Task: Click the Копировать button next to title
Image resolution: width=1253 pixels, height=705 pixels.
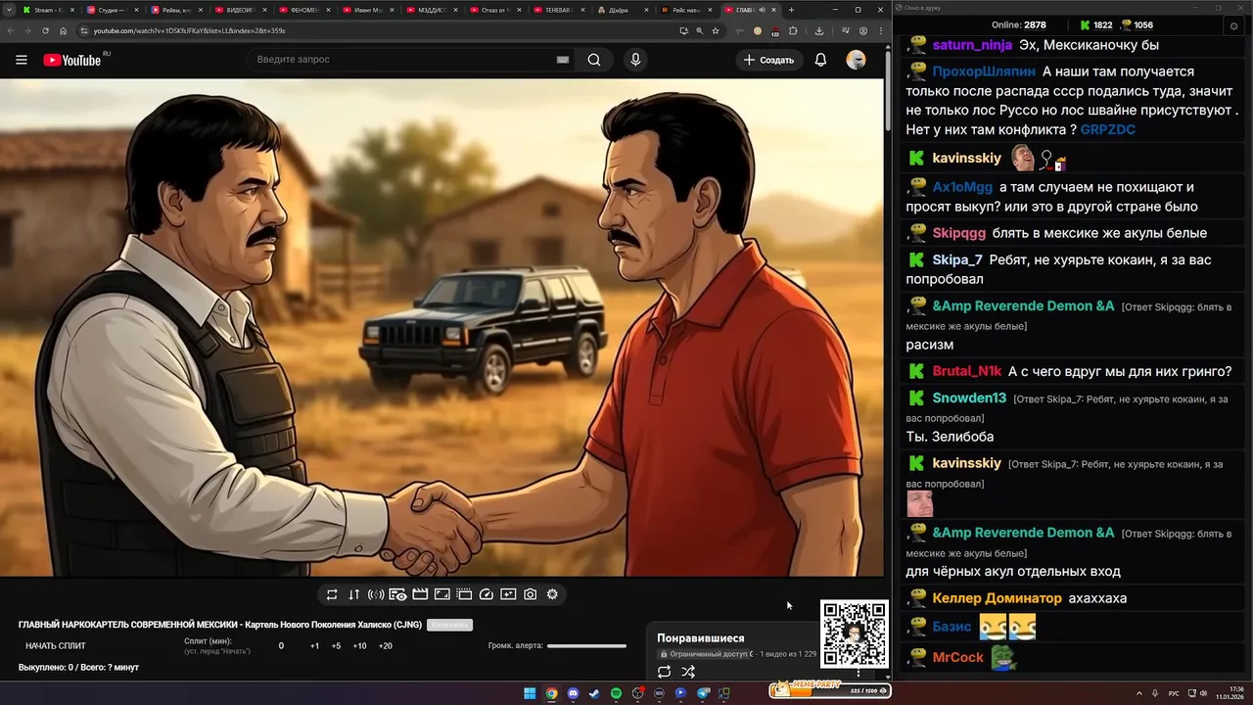Action: click(449, 625)
